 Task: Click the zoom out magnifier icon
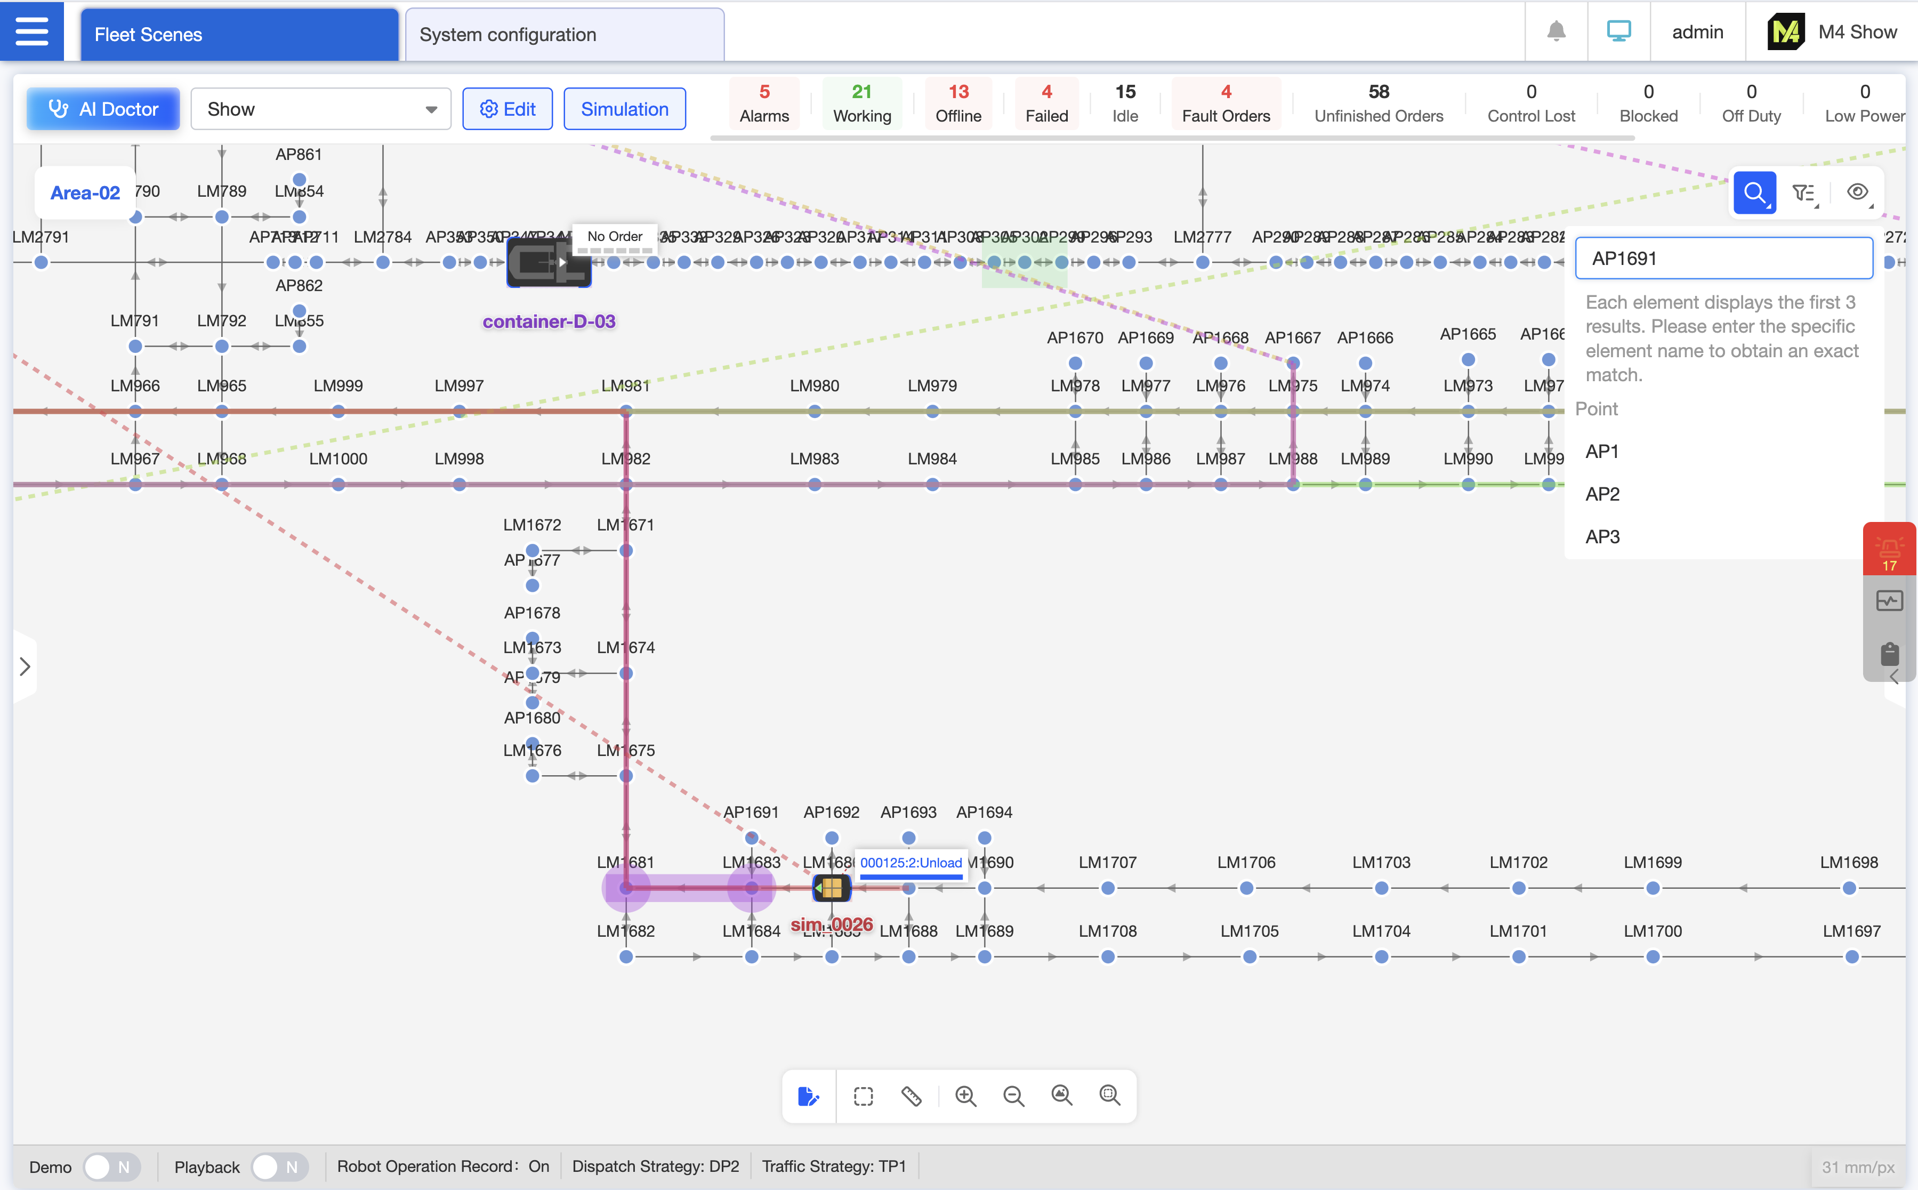point(1013,1096)
